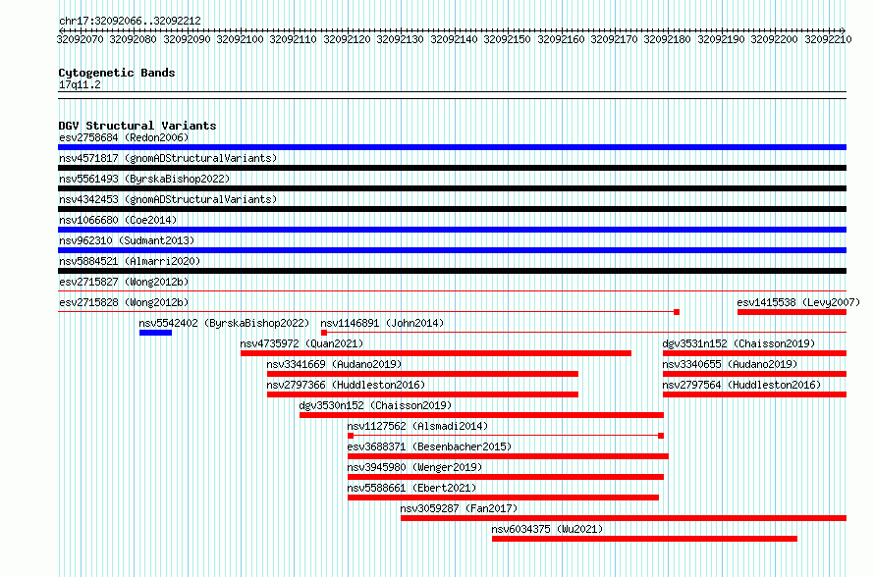Open esv3688371 (Besenbacher2015) label
Screen dimensions: 874x577
pos(429,446)
